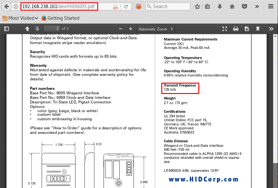
Task: Open the Automatic Zoom dropdown
Action: [x=156, y=29]
